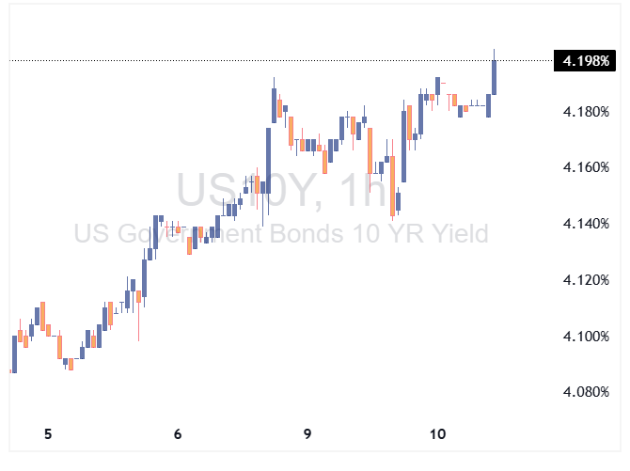Click the 4.100% price axis label
The width and height of the screenshot is (630, 471).
pos(586,337)
